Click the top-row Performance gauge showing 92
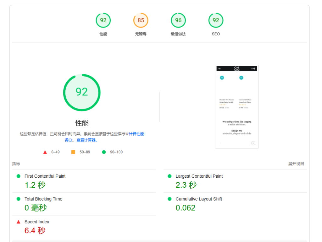 click(x=103, y=20)
